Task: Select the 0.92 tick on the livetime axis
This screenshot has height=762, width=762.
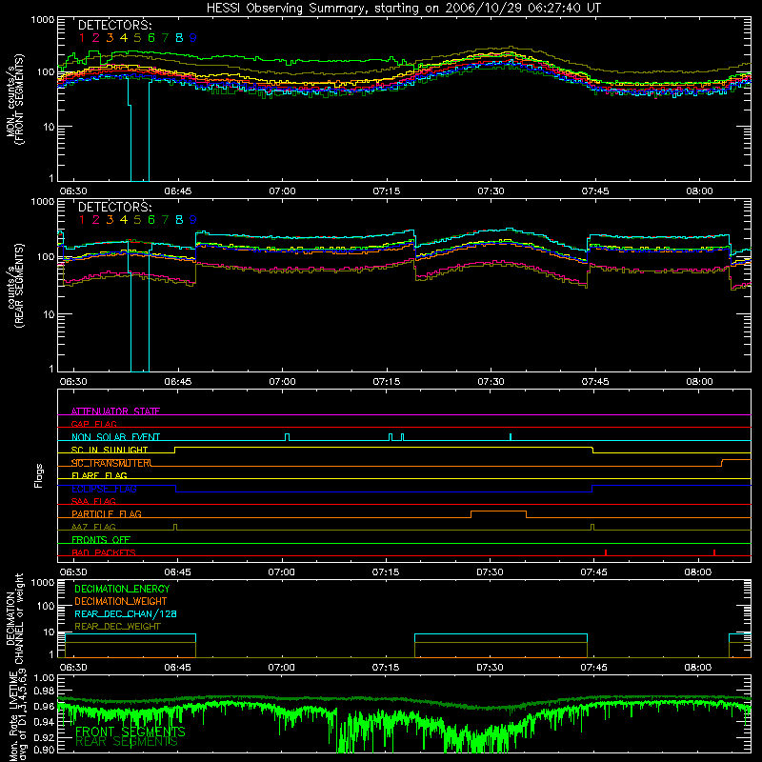Action: click(x=44, y=736)
